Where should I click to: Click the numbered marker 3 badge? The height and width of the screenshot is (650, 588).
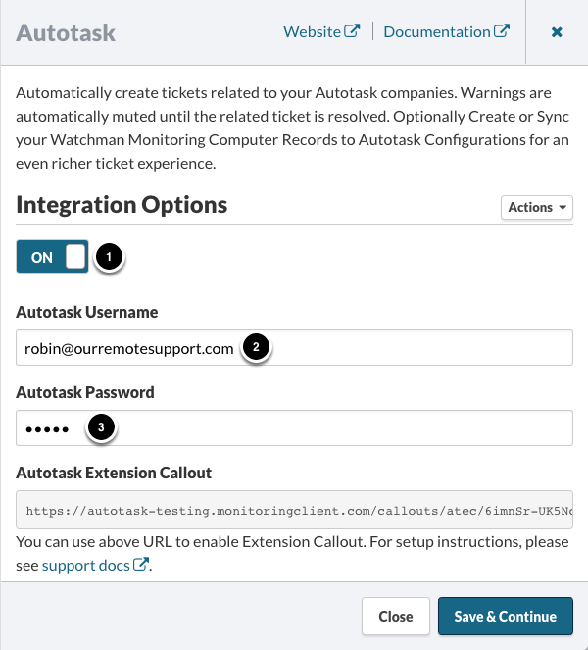pyautogui.click(x=102, y=427)
